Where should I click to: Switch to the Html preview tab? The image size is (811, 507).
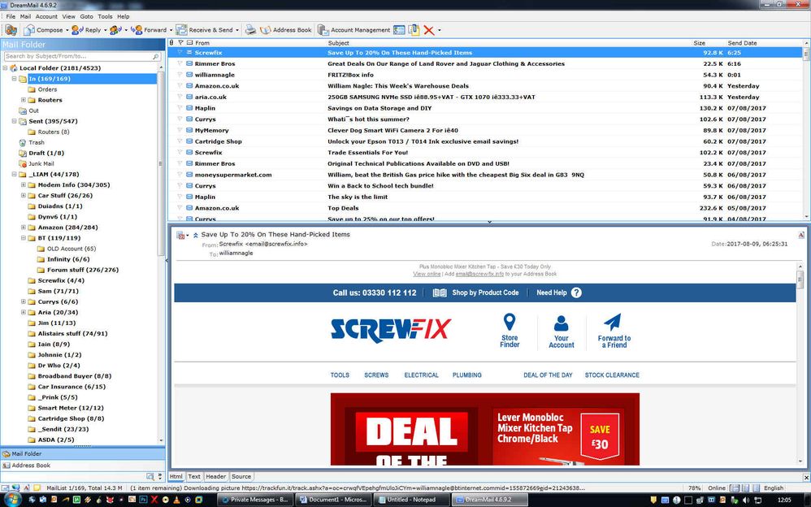coord(176,476)
